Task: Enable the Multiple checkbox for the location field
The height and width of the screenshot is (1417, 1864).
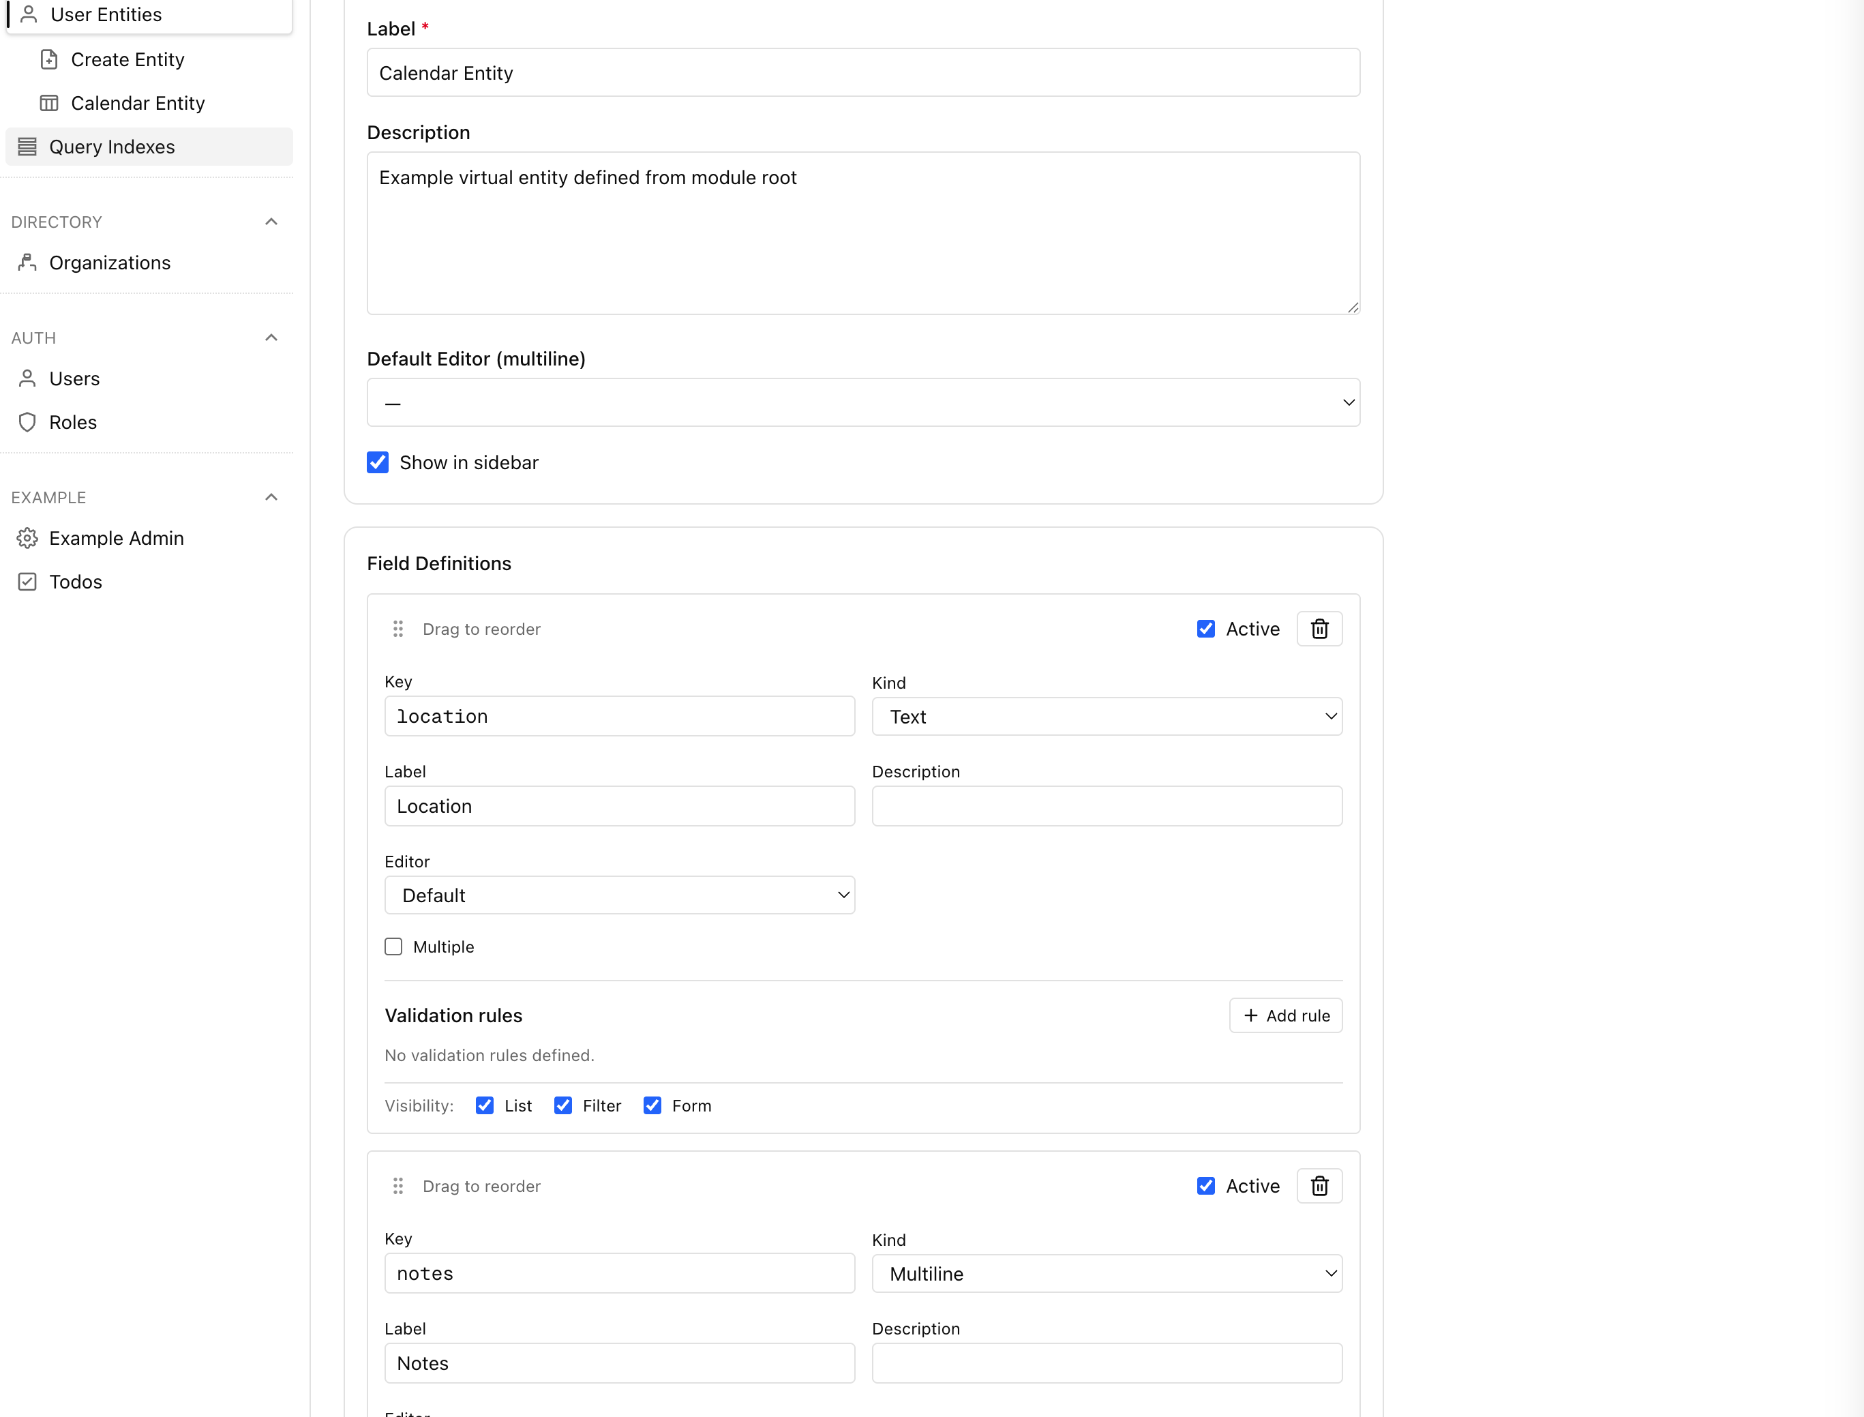Action: pos(393,946)
